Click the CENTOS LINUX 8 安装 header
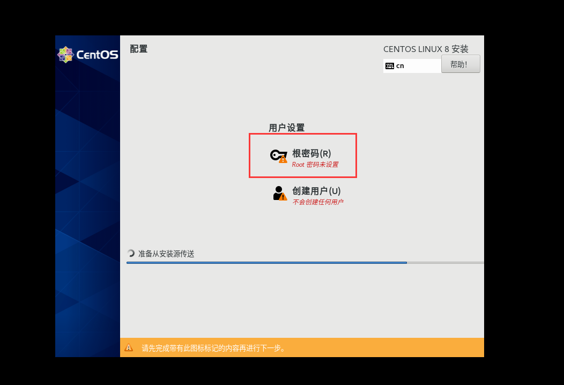The width and height of the screenshot is (564, 385). 426,49
